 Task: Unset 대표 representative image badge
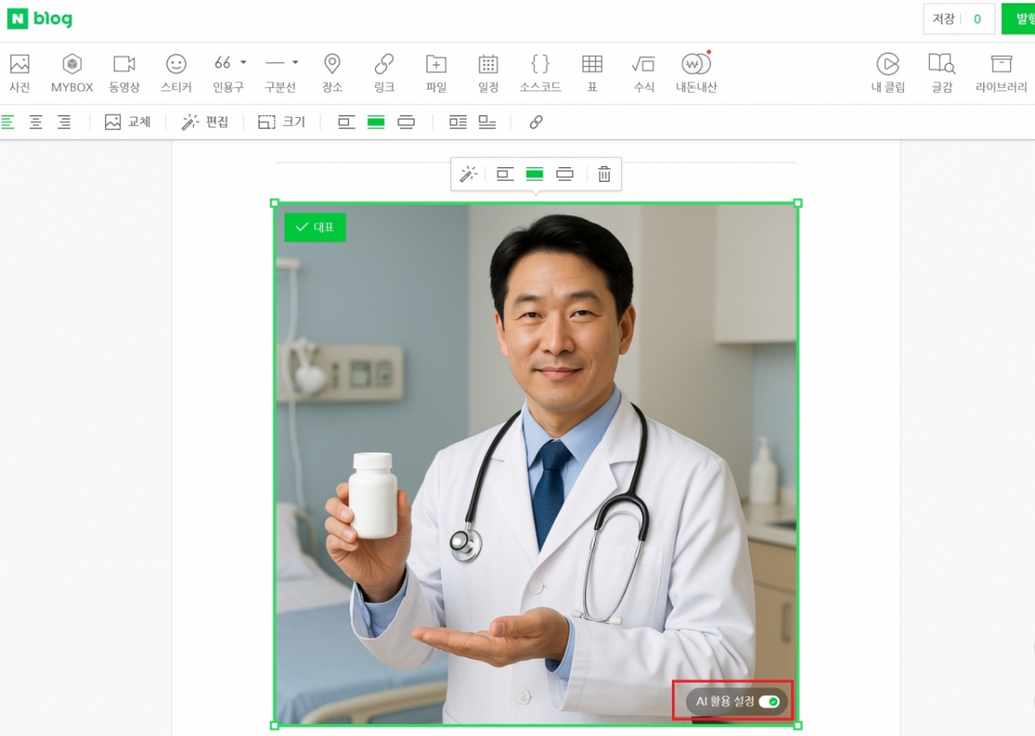click(315, 228)
